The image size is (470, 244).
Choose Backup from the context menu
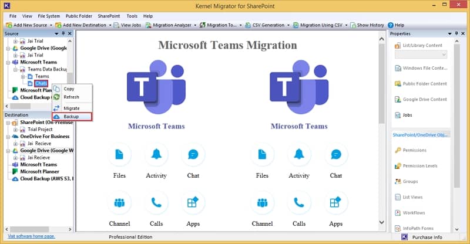pos(72,117)
